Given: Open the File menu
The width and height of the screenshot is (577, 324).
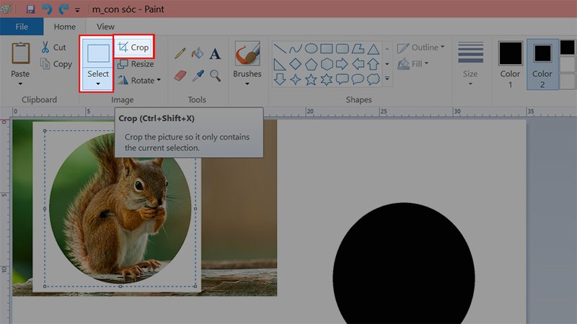Looking at the screenshot, I should coord(22,27).
